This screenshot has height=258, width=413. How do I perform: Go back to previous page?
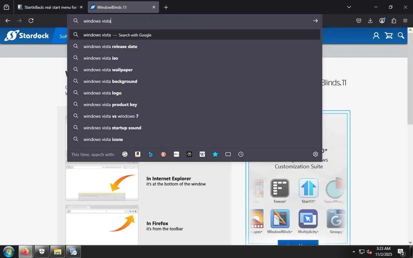8,21
